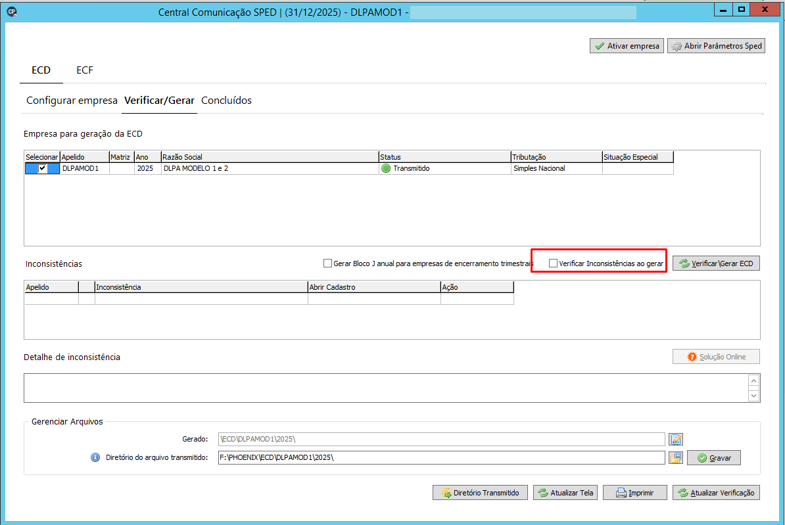Switch to the ECF tab
The height and width of the screenshot is (525, 785).
click(x=85, y=70)
